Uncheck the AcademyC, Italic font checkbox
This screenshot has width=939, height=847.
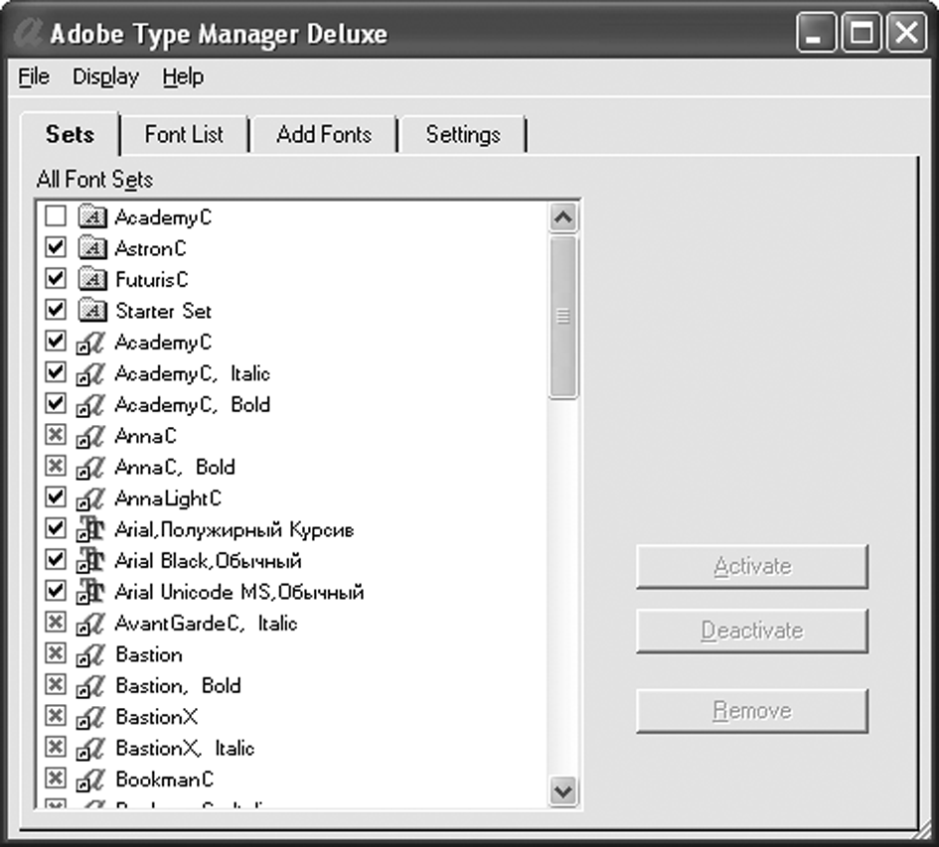coord(56,373)
